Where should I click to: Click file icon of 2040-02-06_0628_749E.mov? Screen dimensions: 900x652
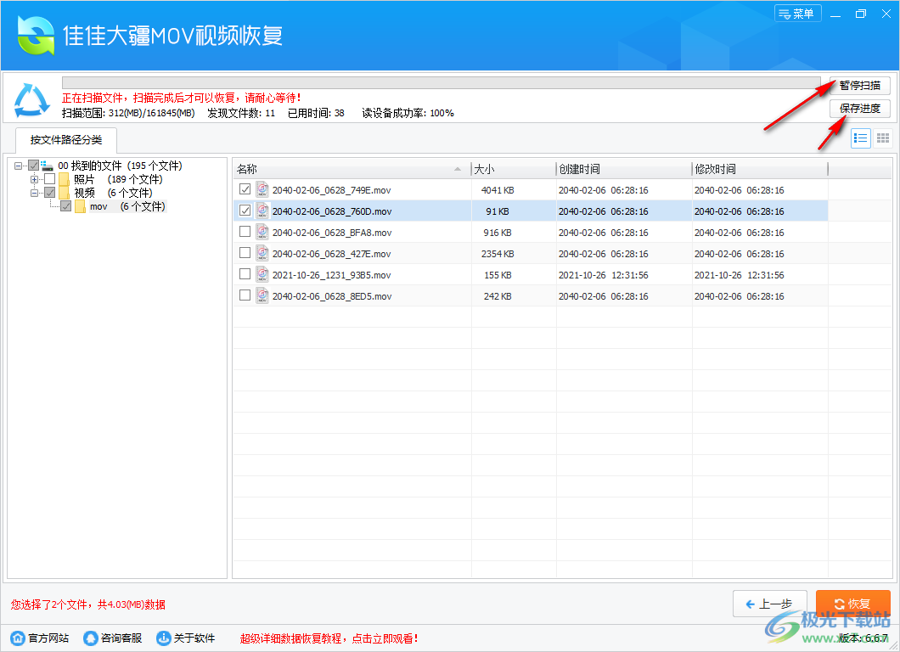pos(262,190)
